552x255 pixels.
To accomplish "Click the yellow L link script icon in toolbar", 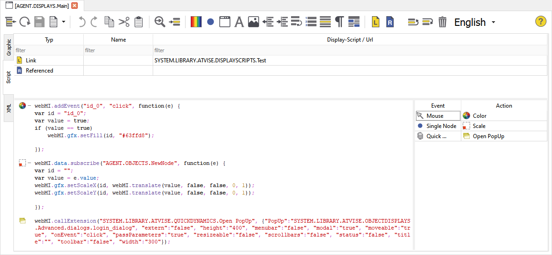I will click(376, 22).
